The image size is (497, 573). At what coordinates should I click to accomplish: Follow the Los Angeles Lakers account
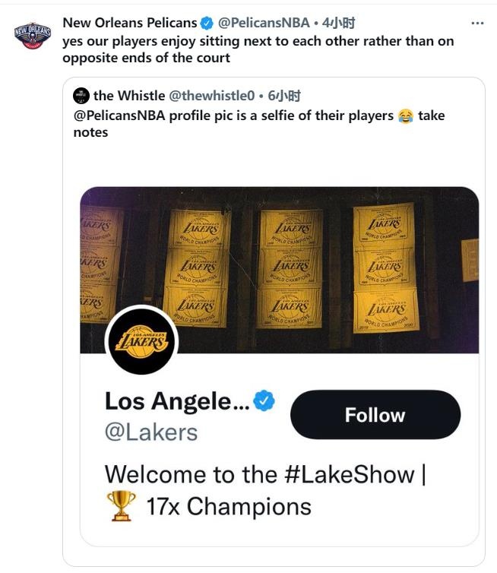pyautogui.click(x=375, y=415)
